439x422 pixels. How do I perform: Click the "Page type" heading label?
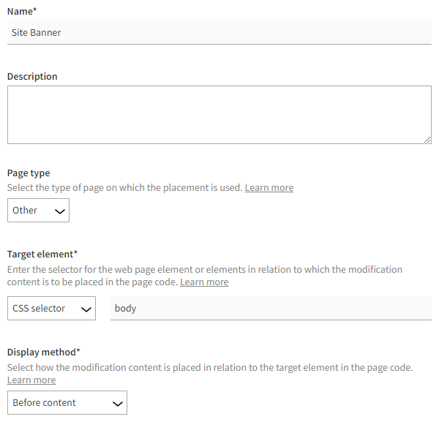click(29, 173)
